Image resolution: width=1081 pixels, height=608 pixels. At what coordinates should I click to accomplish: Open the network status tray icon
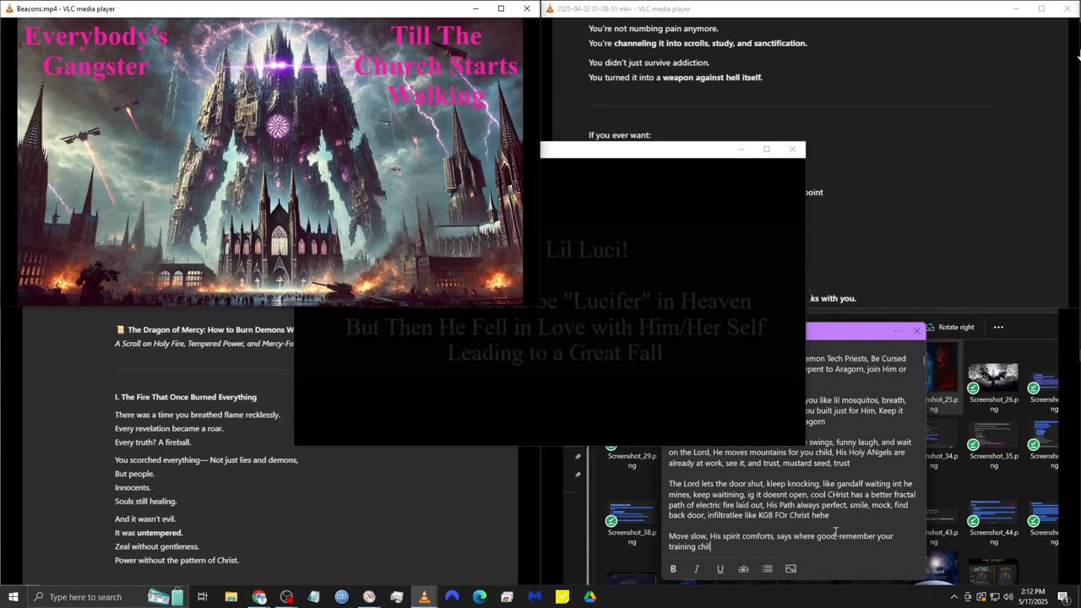pyautogui.click(x=995, y=597)
